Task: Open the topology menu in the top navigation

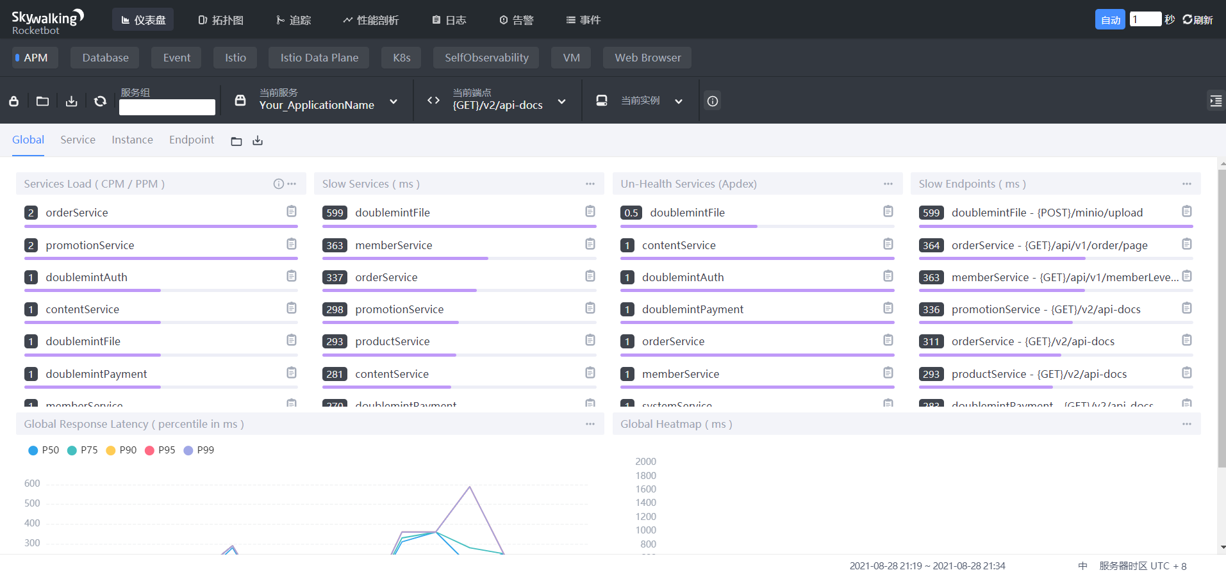Action: [220, 20]
